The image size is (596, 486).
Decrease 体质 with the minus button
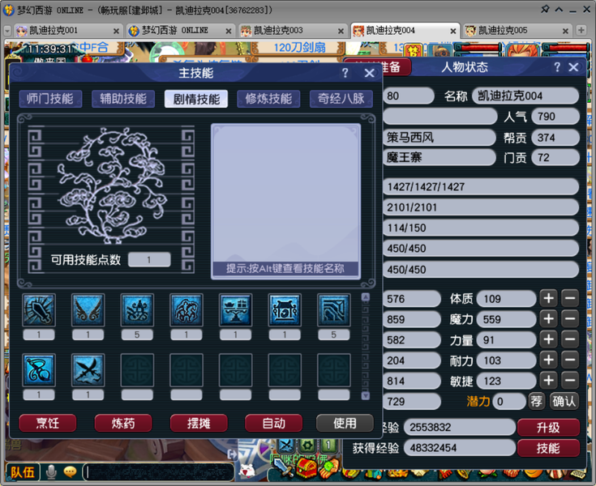[x=570, y=298]
